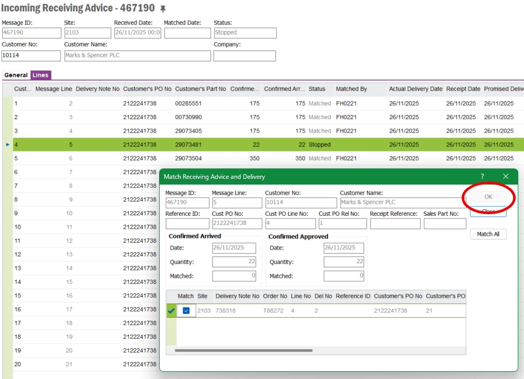The image size is (524, 379).
Task: Click into the Receipt Reference field
Action: click(395, 224)
